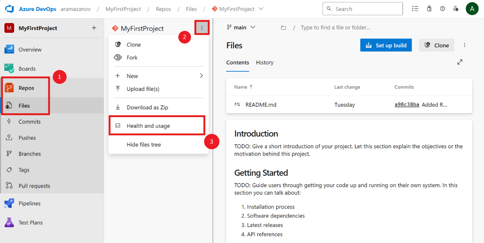Switch to the History tab
Image resolution: width=484 pixels, height=243 pixels.
pyautogui.click(x=265, y=63)
